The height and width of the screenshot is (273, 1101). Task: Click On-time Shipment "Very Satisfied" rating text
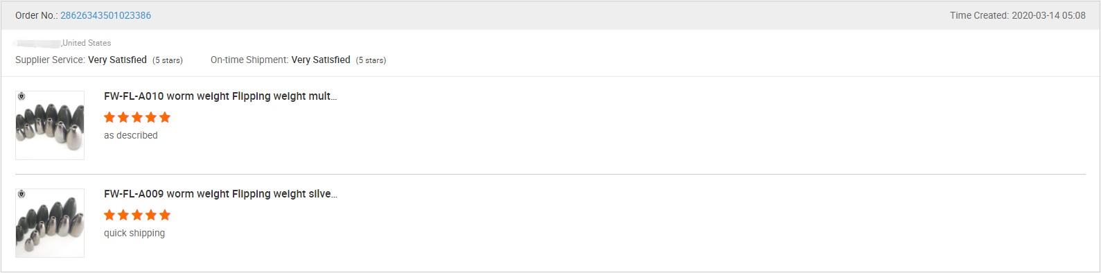[x=321, y=60]
